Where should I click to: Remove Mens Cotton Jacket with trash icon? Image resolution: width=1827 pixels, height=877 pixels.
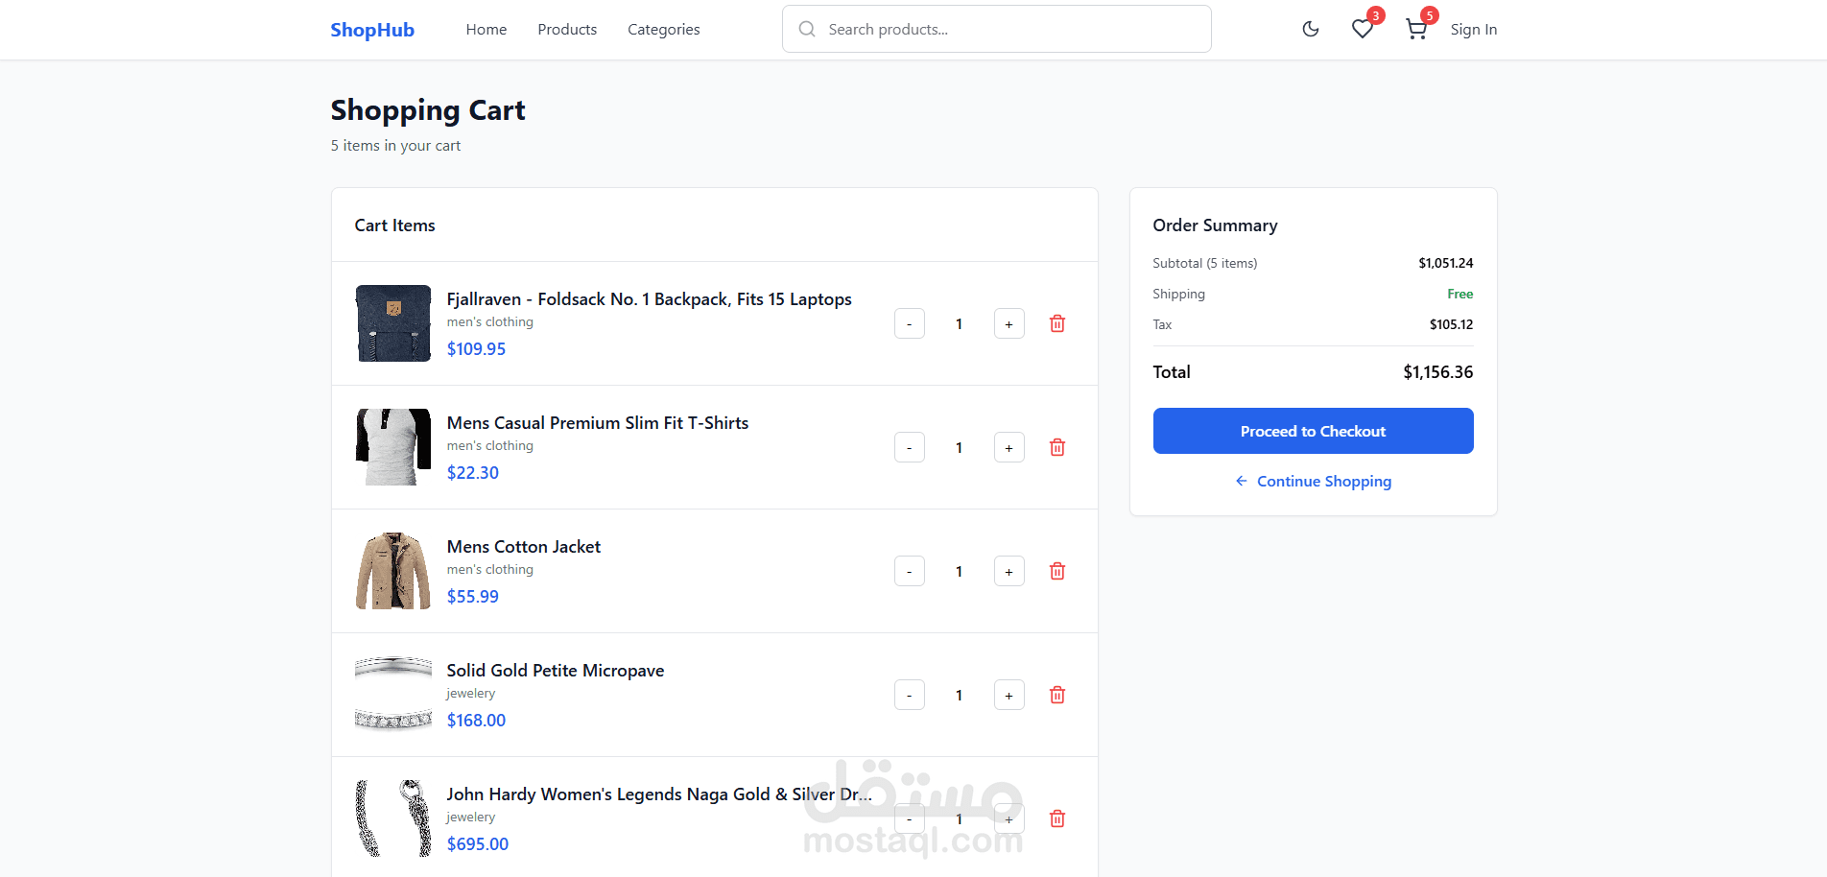click(1057, 571)
